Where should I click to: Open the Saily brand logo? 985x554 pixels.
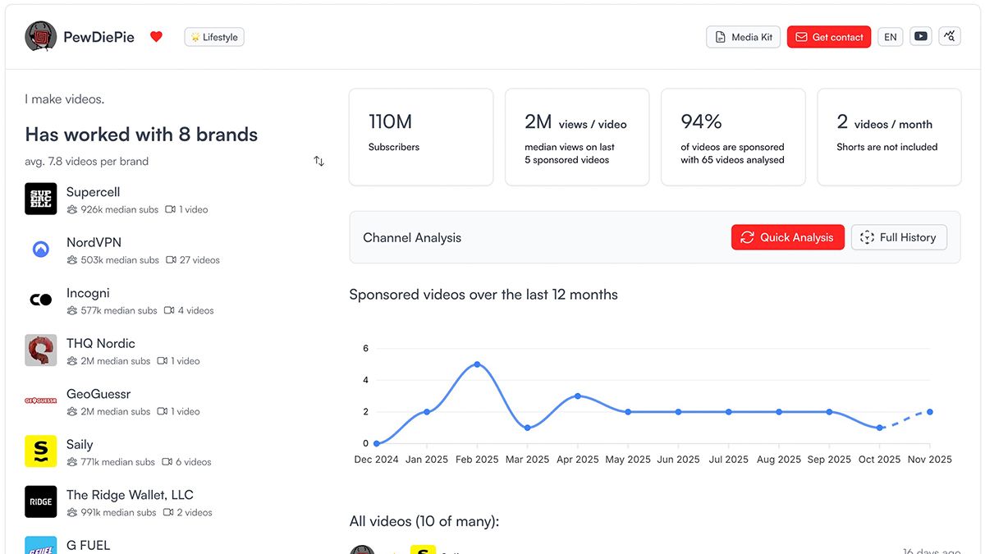[40, 451]
